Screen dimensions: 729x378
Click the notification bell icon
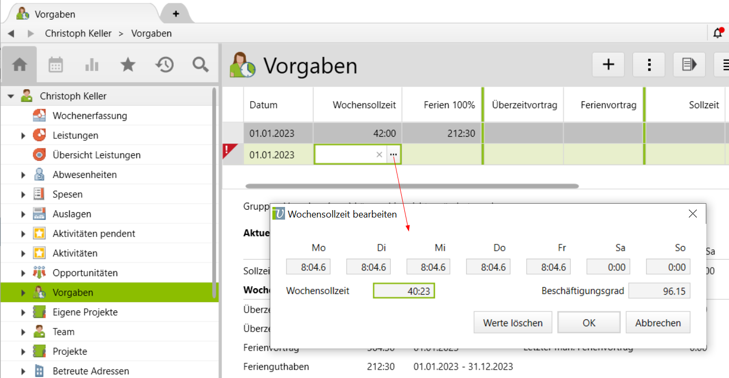[x=717, y=33]
